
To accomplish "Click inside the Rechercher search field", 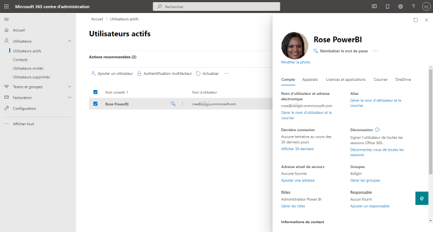I will click(216, 7).
